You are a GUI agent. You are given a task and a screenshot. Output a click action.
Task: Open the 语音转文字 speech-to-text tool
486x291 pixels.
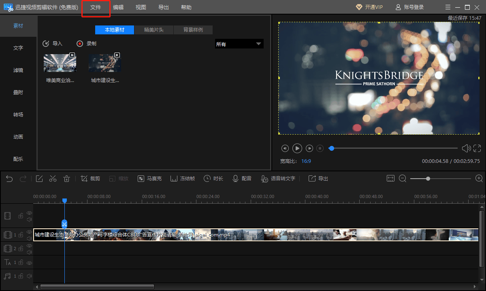point(278,179)
